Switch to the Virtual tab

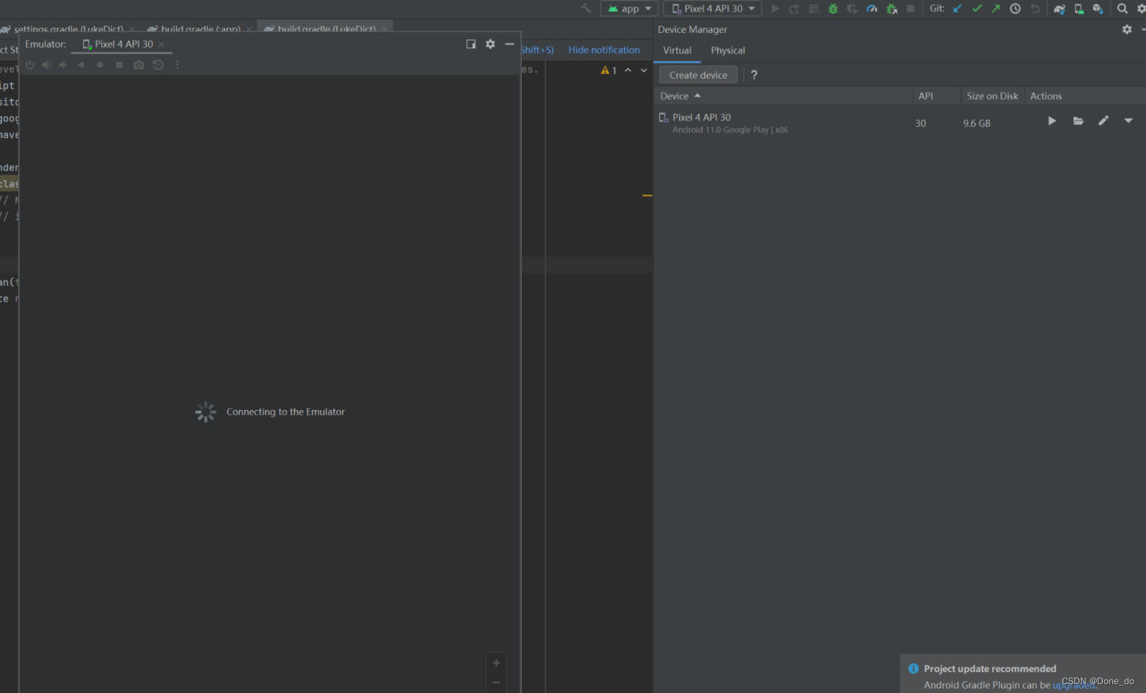(x=677, y=50)
